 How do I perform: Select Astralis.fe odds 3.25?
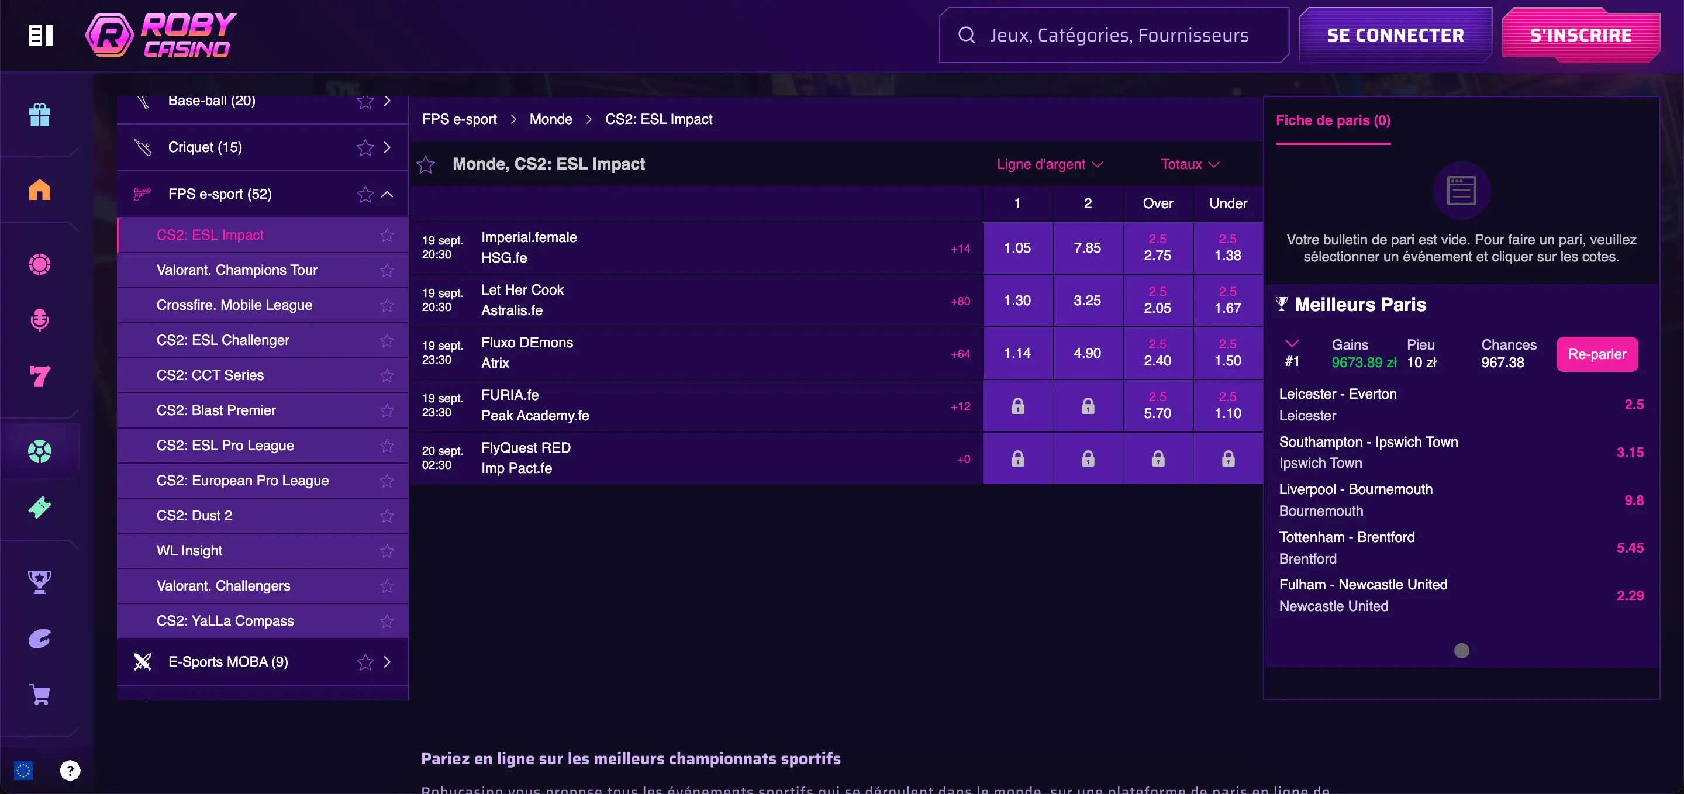tap(1087, 301)
